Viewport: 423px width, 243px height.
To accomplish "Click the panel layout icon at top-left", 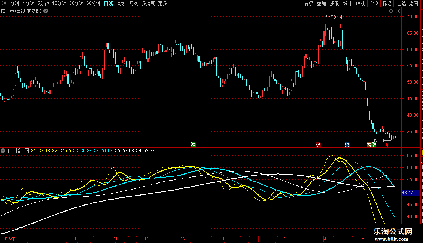I will tap(4, 3).
